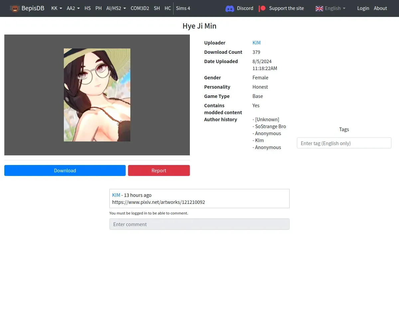Click the Gender value Female
The height and width of the screenshot is (332, 399).
point(260,78)
